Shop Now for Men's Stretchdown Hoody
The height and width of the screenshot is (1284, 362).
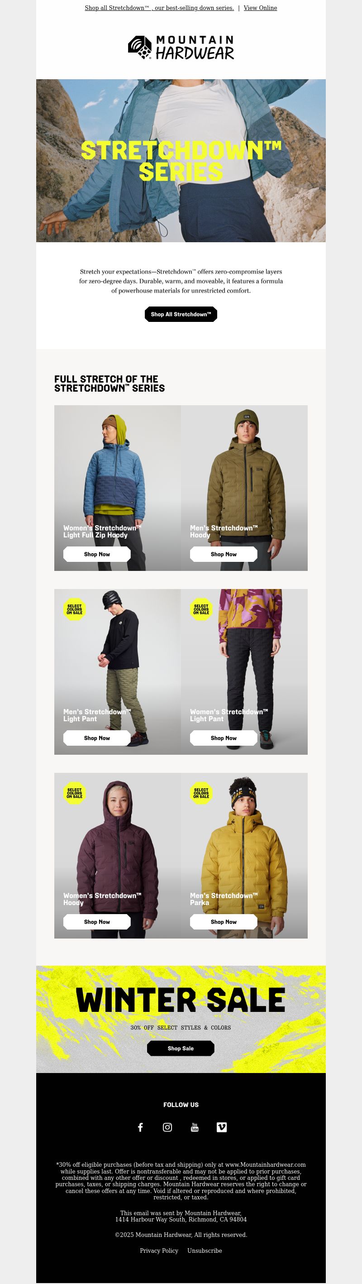[224, 554]
